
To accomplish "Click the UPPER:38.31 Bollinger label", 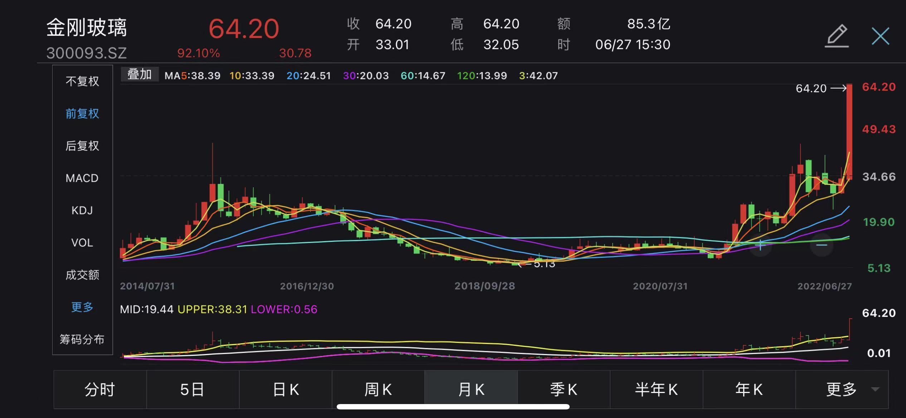I will coord(213,309).
